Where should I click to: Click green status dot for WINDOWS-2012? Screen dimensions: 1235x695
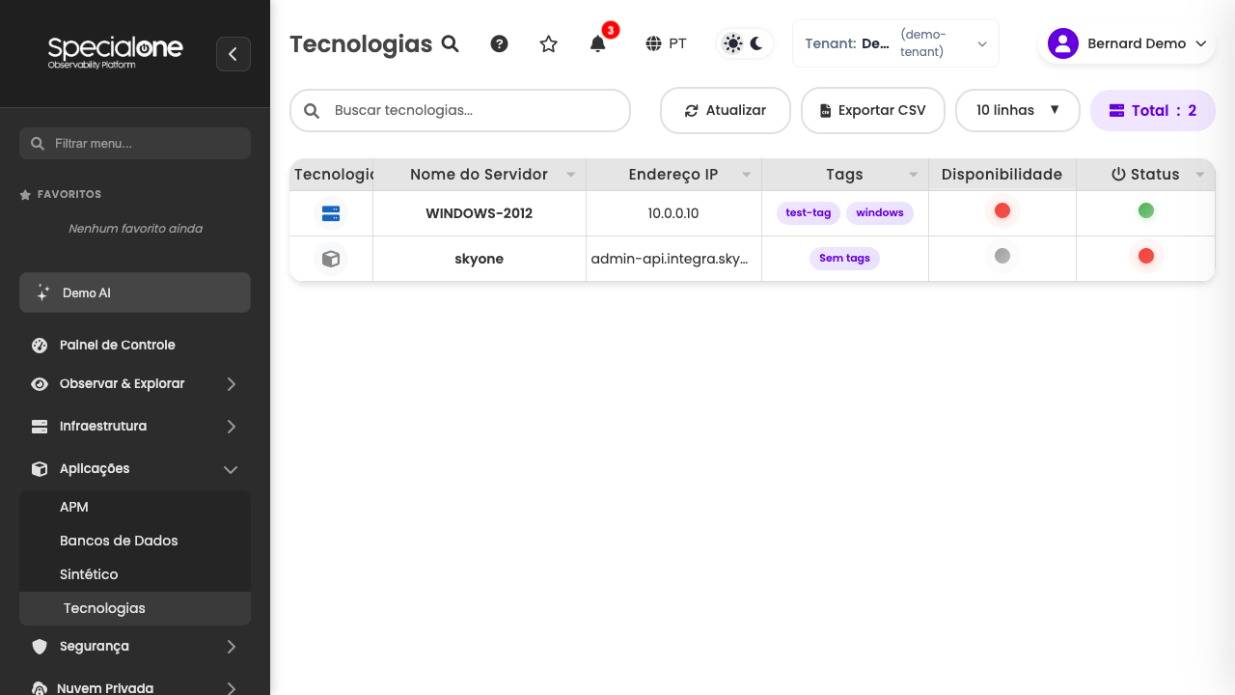pos(1146,210)
